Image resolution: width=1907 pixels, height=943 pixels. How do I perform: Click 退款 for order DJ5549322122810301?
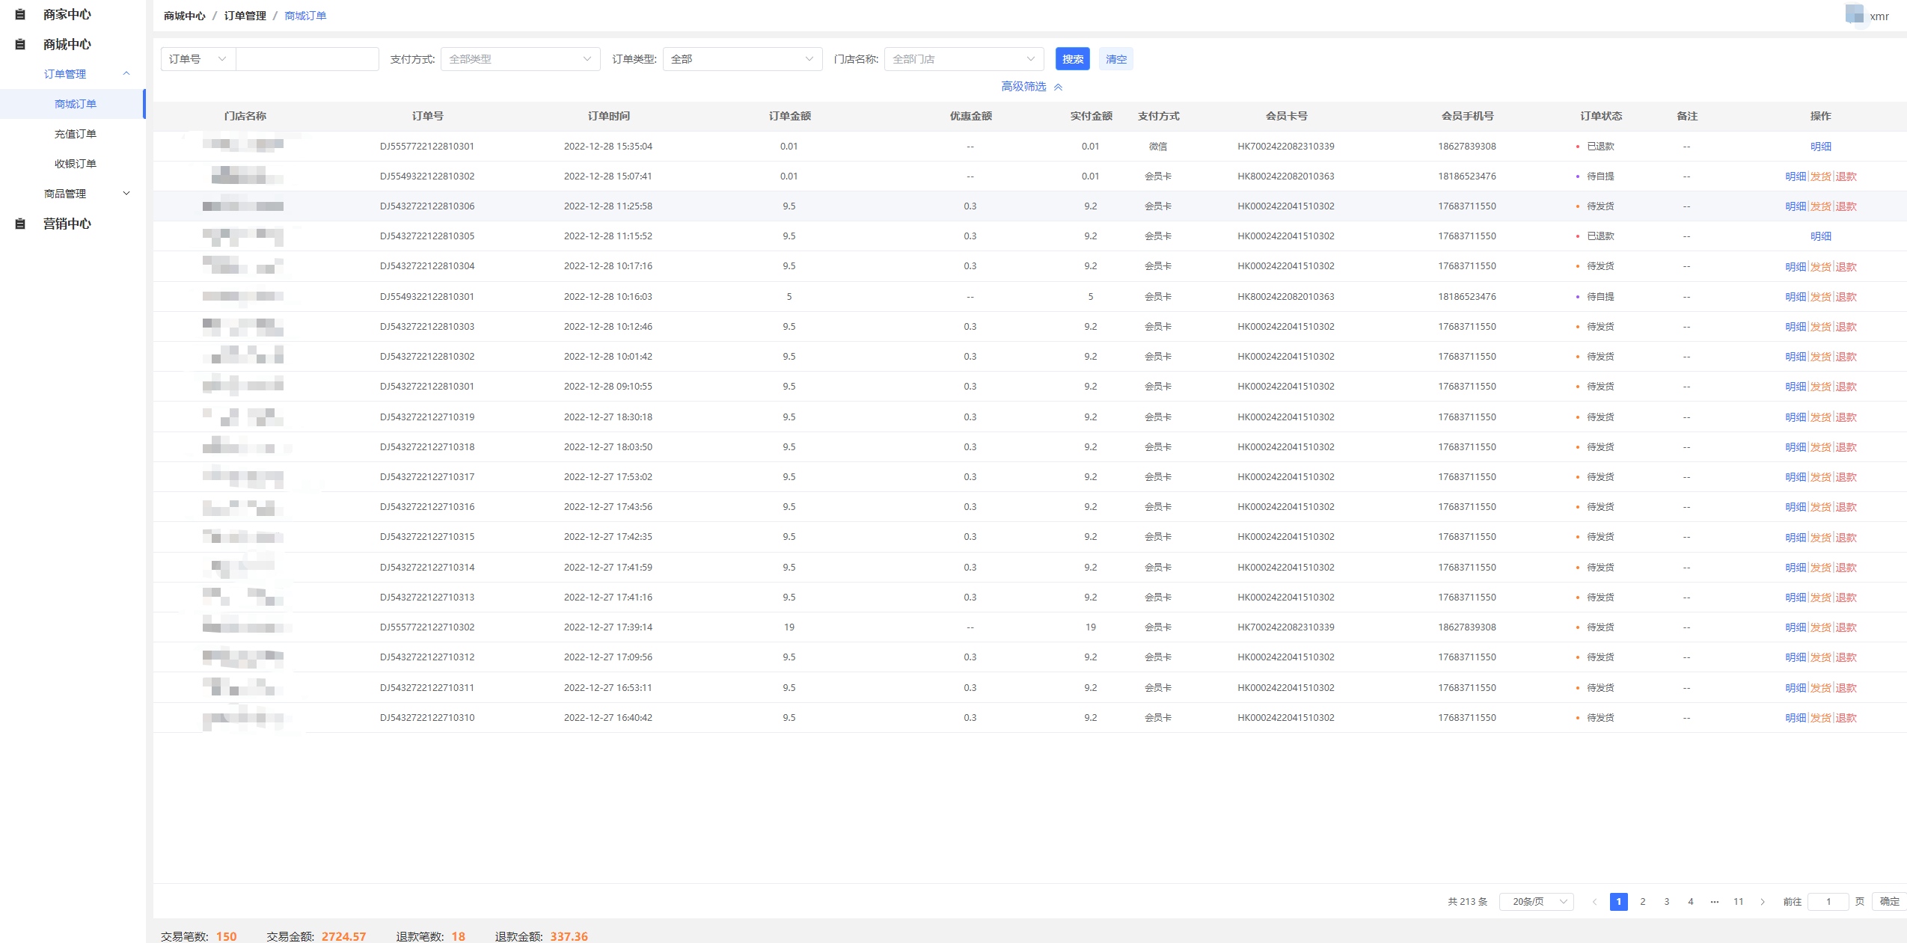[1846, 296]
